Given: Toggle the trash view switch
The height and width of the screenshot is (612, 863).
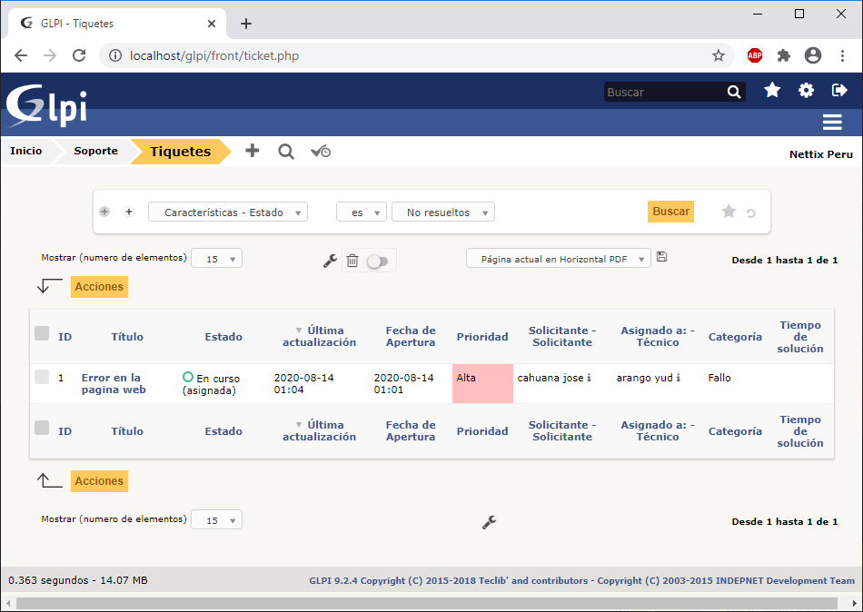Looking at the screenshot, I should pyautogui.click(x=377, y=262).
